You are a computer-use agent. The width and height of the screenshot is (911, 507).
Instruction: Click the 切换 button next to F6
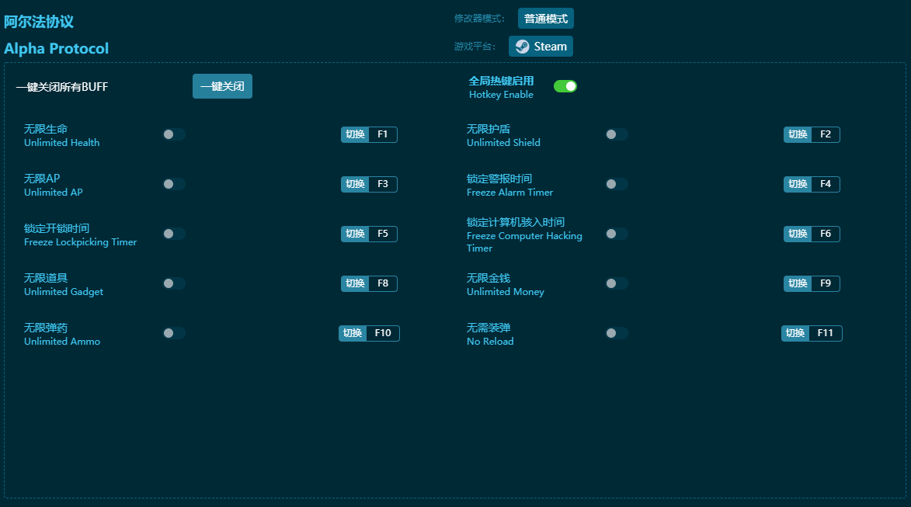(x=798, y=234)
